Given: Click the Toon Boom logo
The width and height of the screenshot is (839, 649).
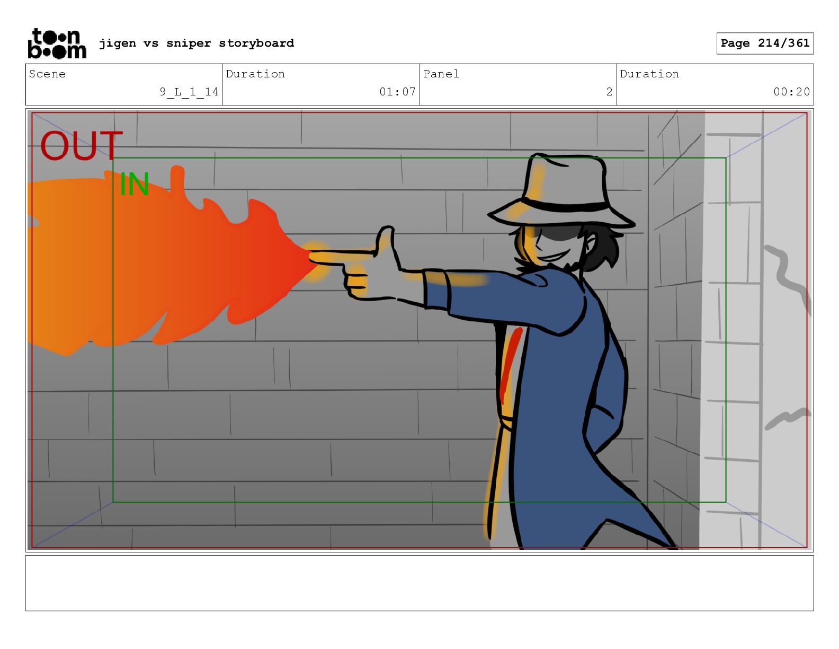Looking at the screenshot, I should click(x=57, y=43).
